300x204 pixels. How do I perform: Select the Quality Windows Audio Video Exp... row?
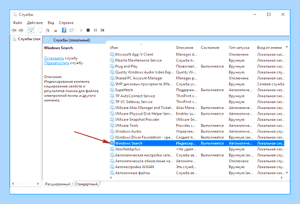197,72
